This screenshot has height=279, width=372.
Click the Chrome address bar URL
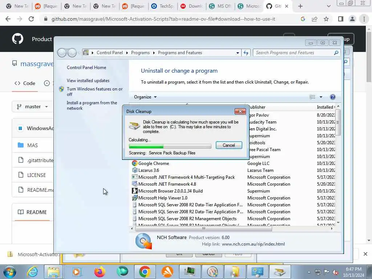click(163, 19)
